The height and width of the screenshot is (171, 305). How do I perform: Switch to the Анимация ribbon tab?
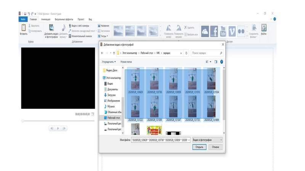pos(45,19)
